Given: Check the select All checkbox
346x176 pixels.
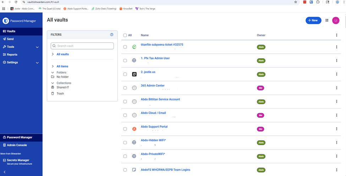Looking at the screenshot, I should pos(125,35).
